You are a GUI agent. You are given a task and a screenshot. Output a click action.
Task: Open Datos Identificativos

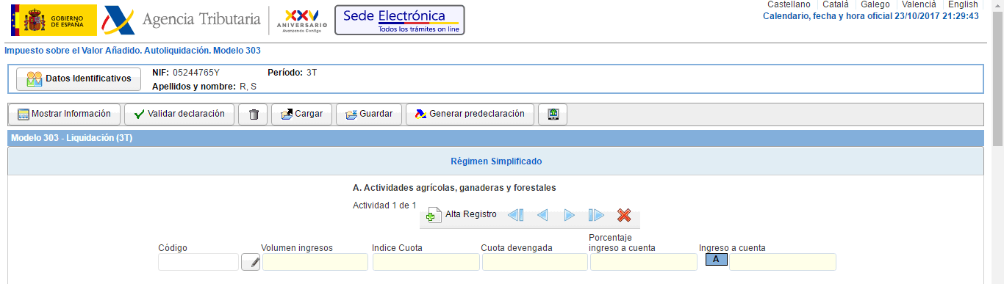tap(79, 79)
